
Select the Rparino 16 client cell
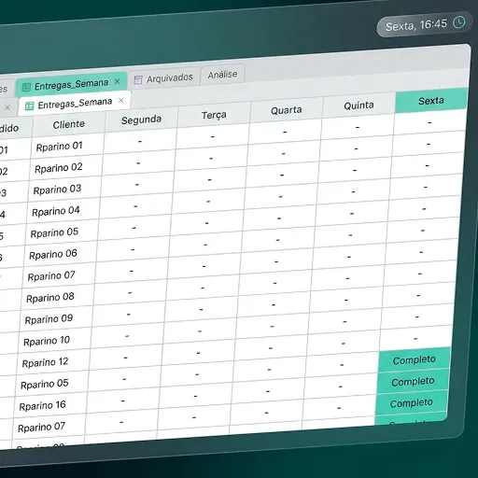42,405
